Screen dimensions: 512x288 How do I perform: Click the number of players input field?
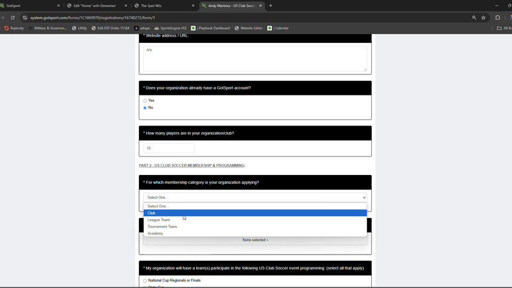(169, 148)
